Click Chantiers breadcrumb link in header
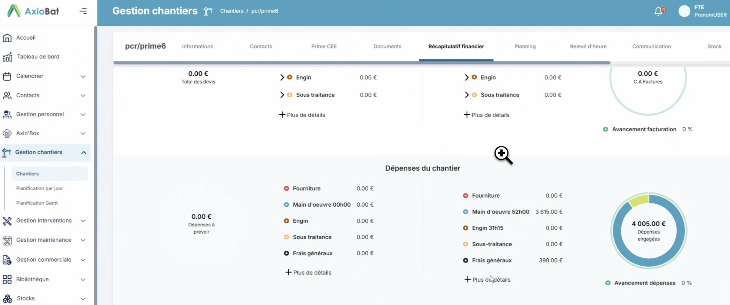The image size is (730, 305). tap(232, 11)
